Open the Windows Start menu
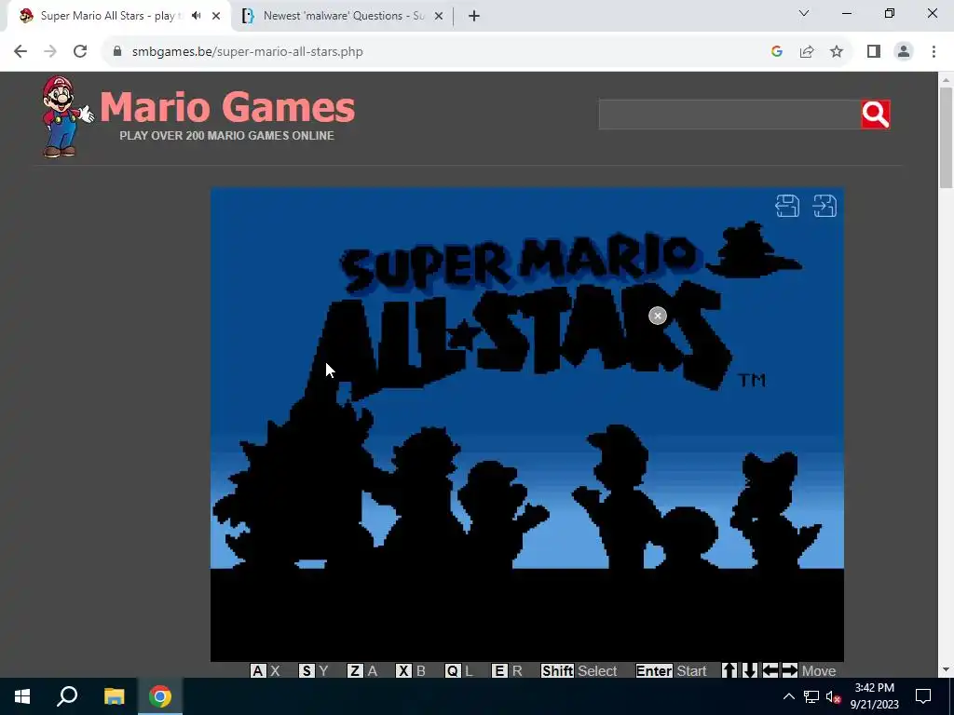Screen dimensions: 954x715 [22, 696]
